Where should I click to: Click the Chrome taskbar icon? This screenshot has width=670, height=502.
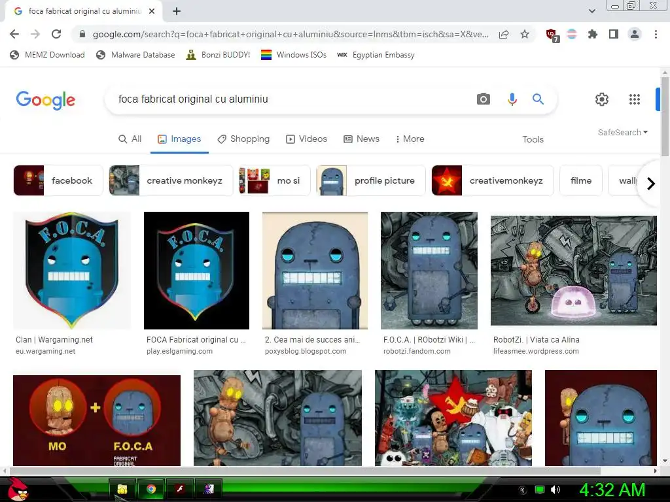point(151,489)
